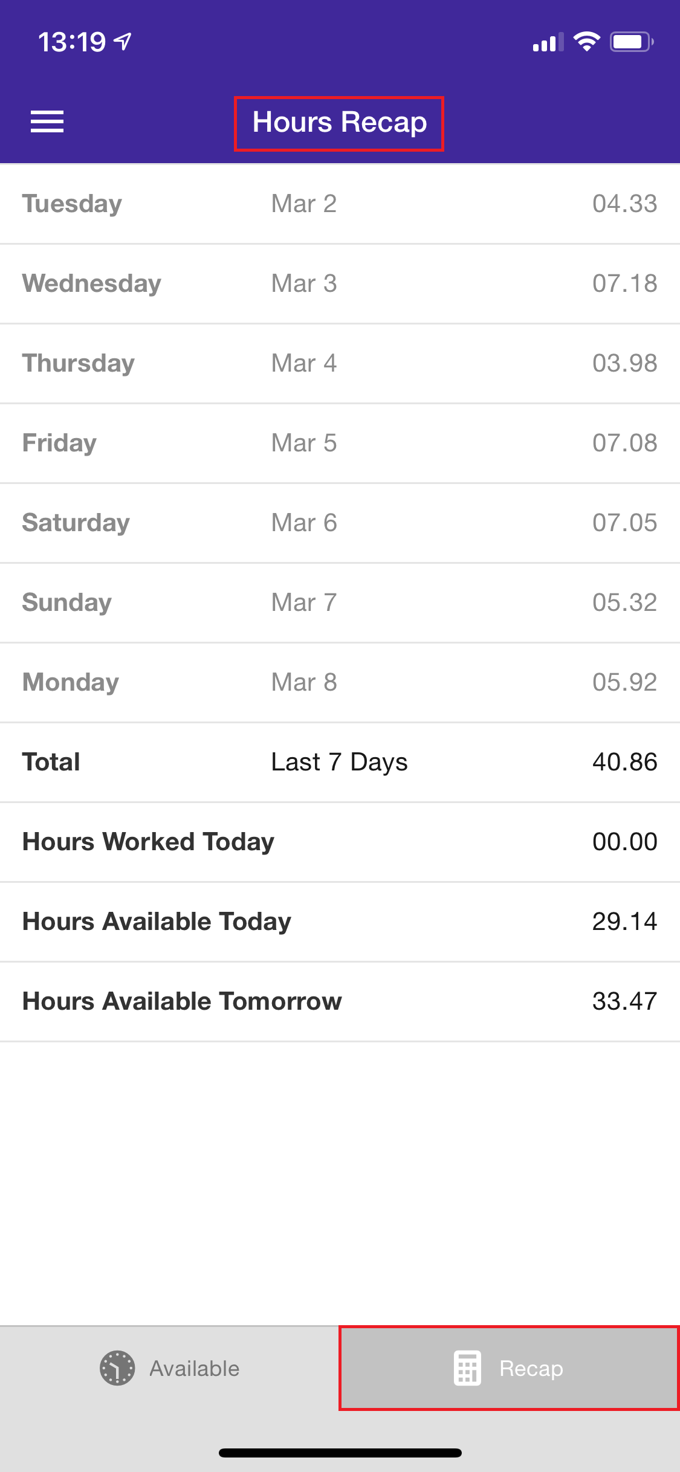Tap the cellular signal bars
Viewport: 680px width, 1472px height.
(548, 42)
